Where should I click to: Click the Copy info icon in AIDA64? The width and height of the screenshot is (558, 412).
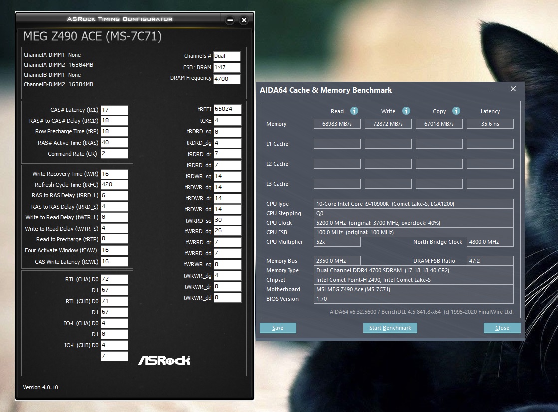pyautogui.click(x=456, y=111)
